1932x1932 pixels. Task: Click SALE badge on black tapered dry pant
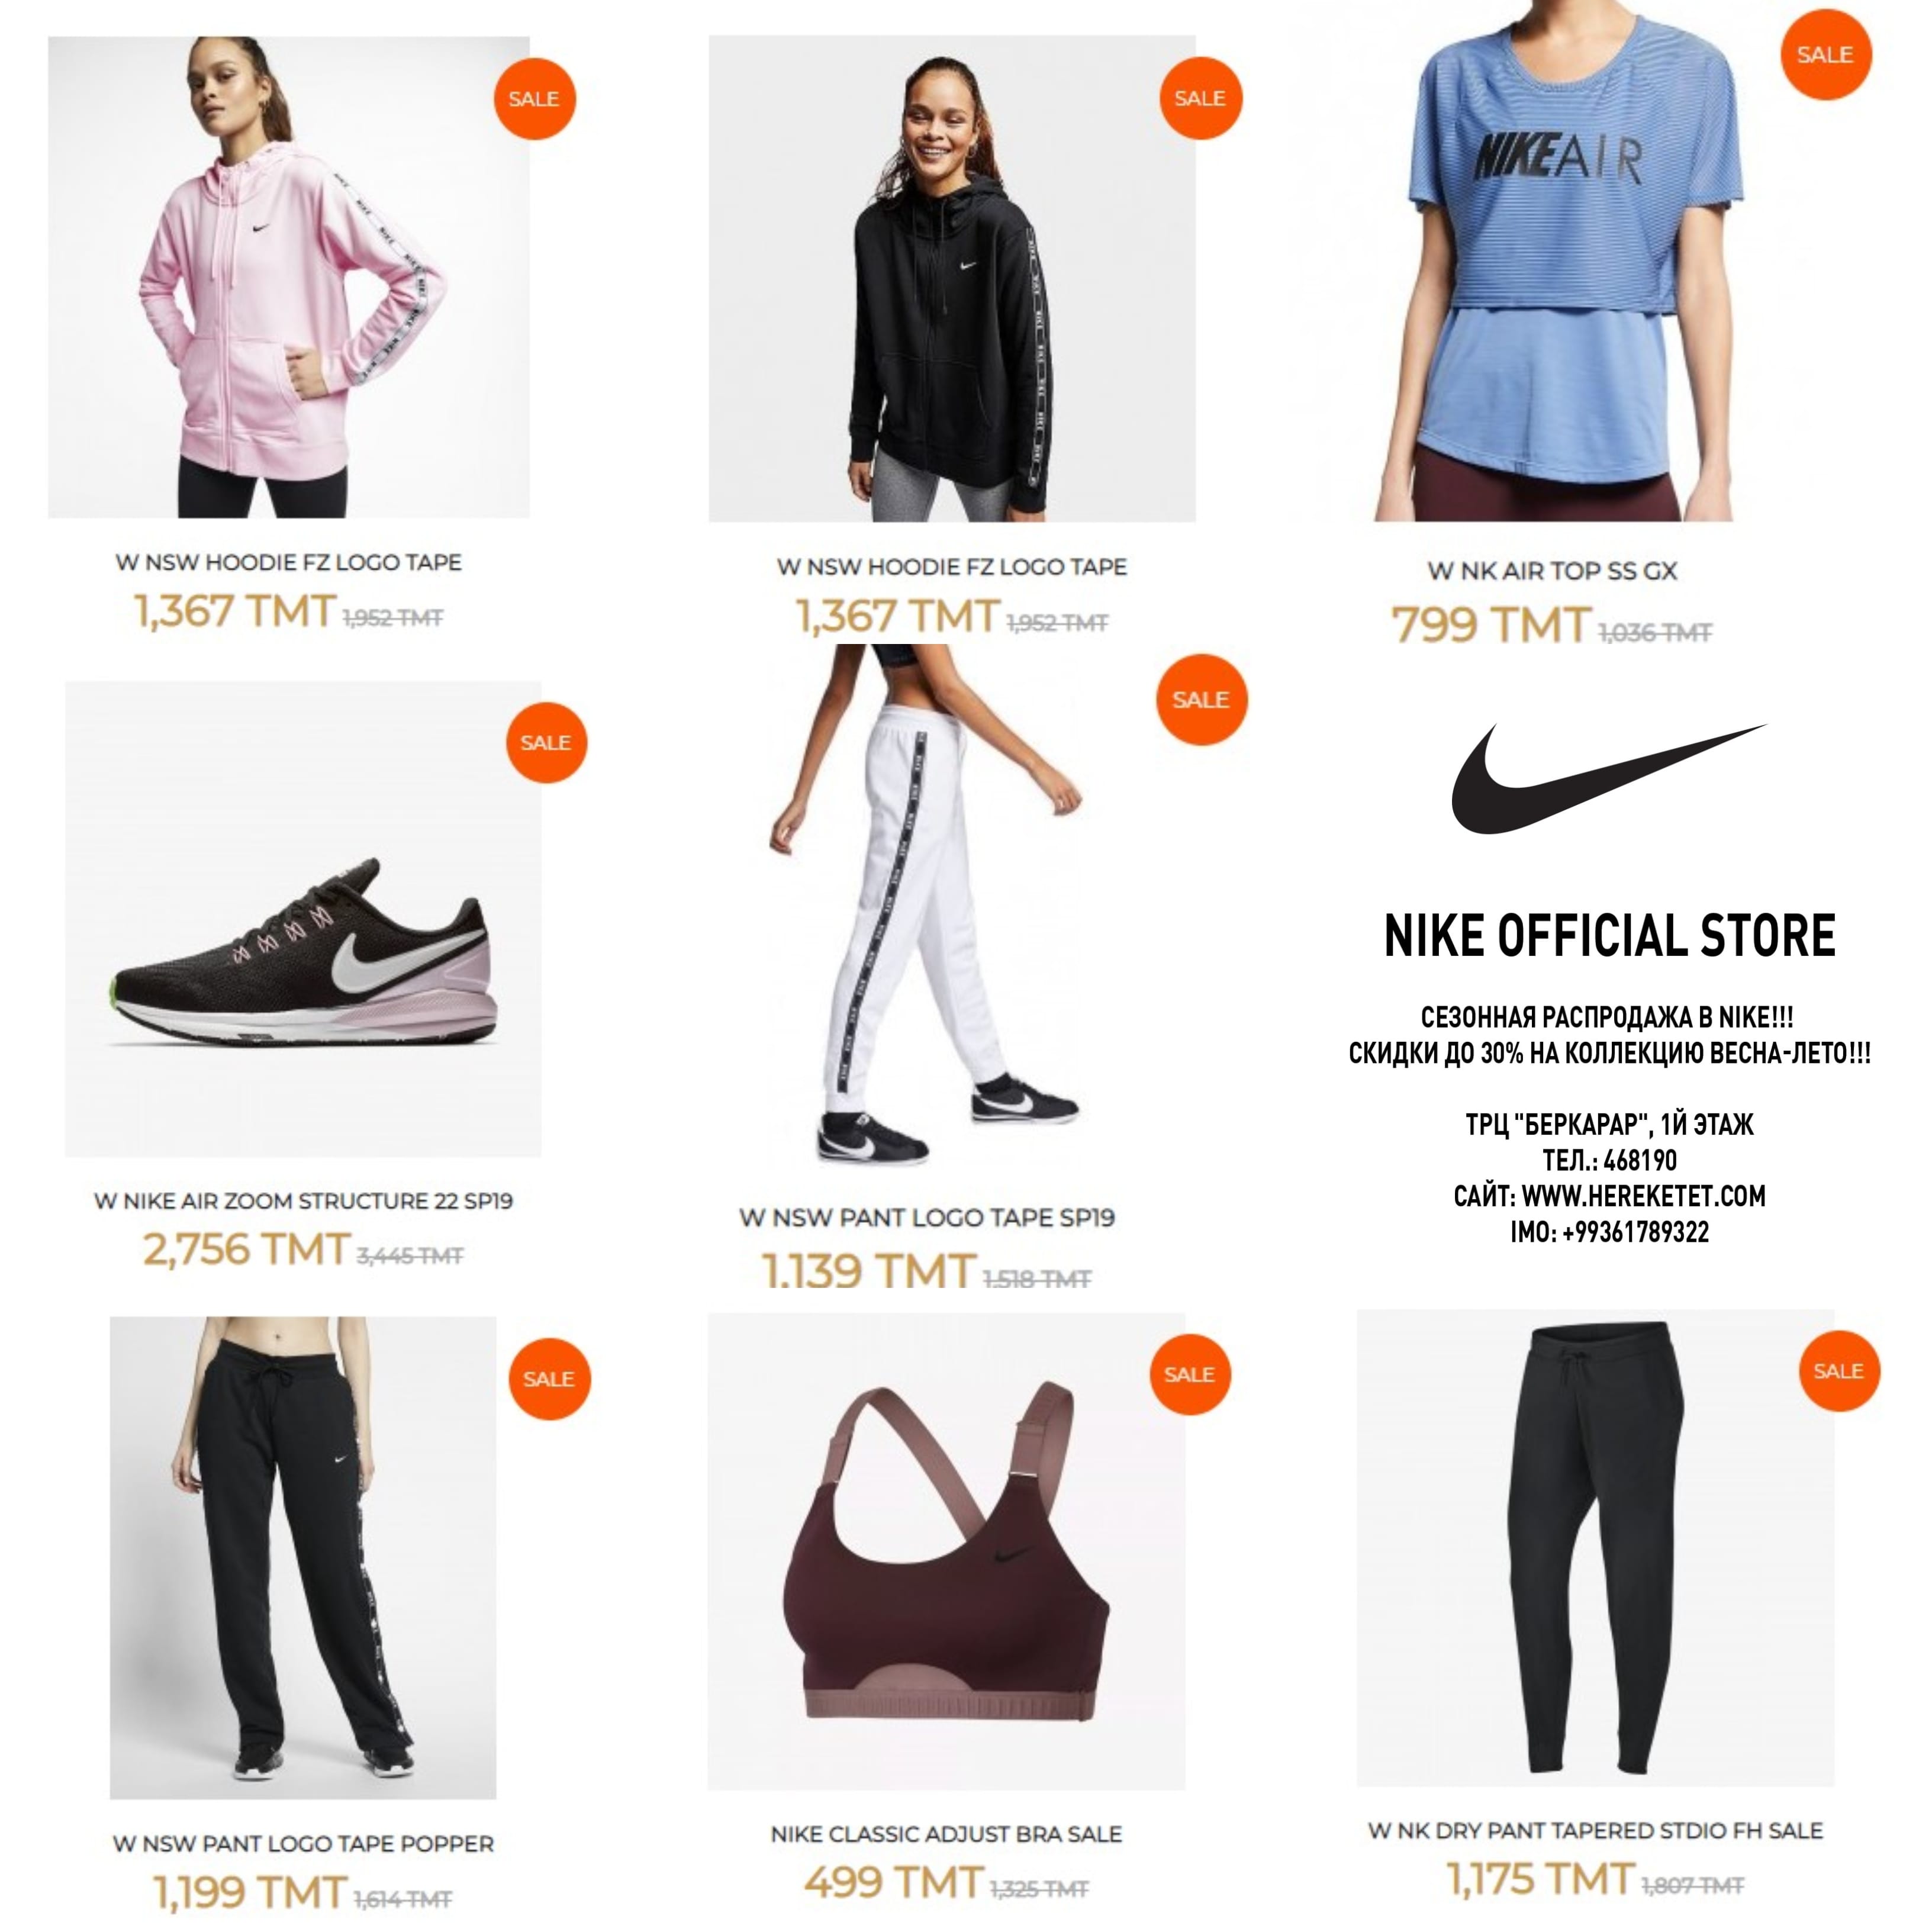tap(1839, 1371)
